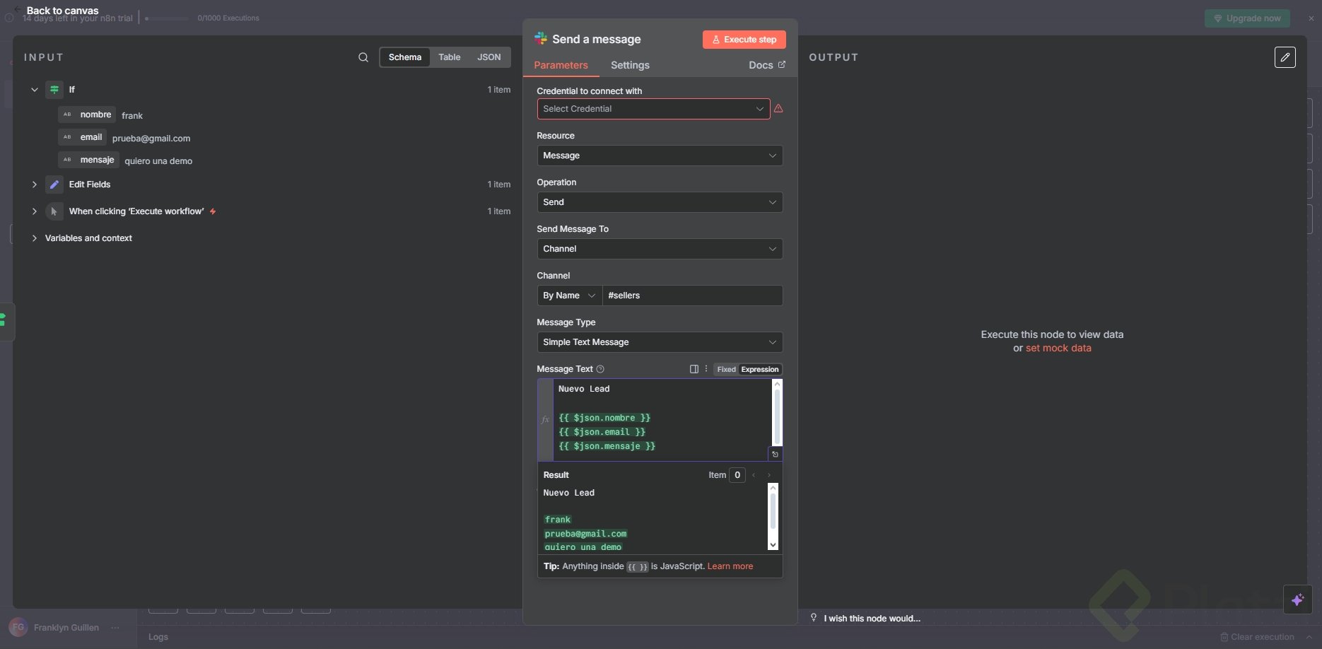Click the Result preview scrollbar up arrow
The height and width of the screenshot is (649, 1322).
tap(773, 488)
